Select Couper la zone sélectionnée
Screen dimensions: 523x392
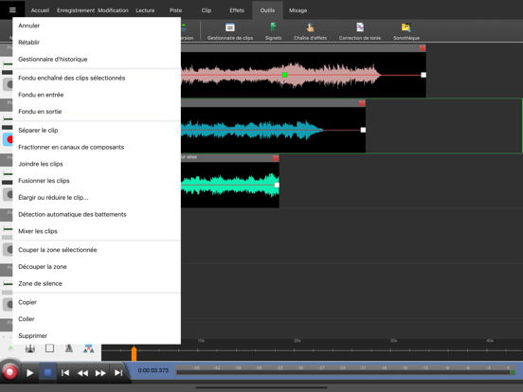[97, 250]
